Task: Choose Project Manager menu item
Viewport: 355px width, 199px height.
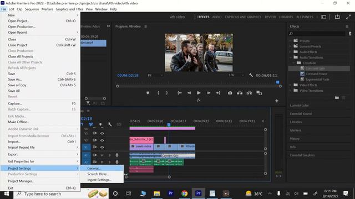Action: pos(40,181)
